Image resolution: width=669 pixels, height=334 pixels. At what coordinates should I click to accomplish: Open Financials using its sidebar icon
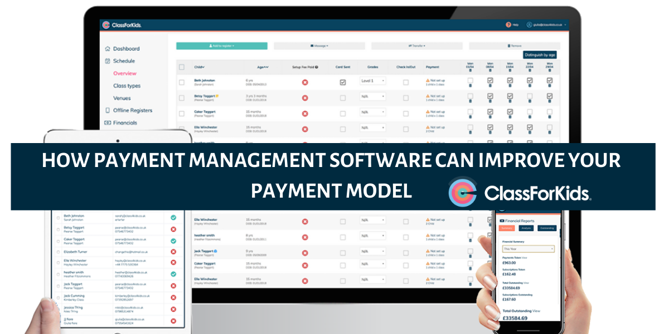pos(108,122)
